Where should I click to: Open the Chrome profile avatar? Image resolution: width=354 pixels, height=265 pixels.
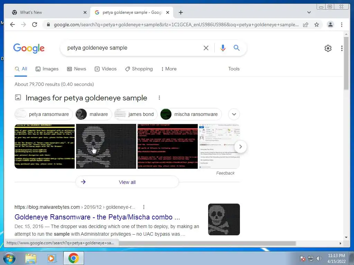tap(330, 24)
